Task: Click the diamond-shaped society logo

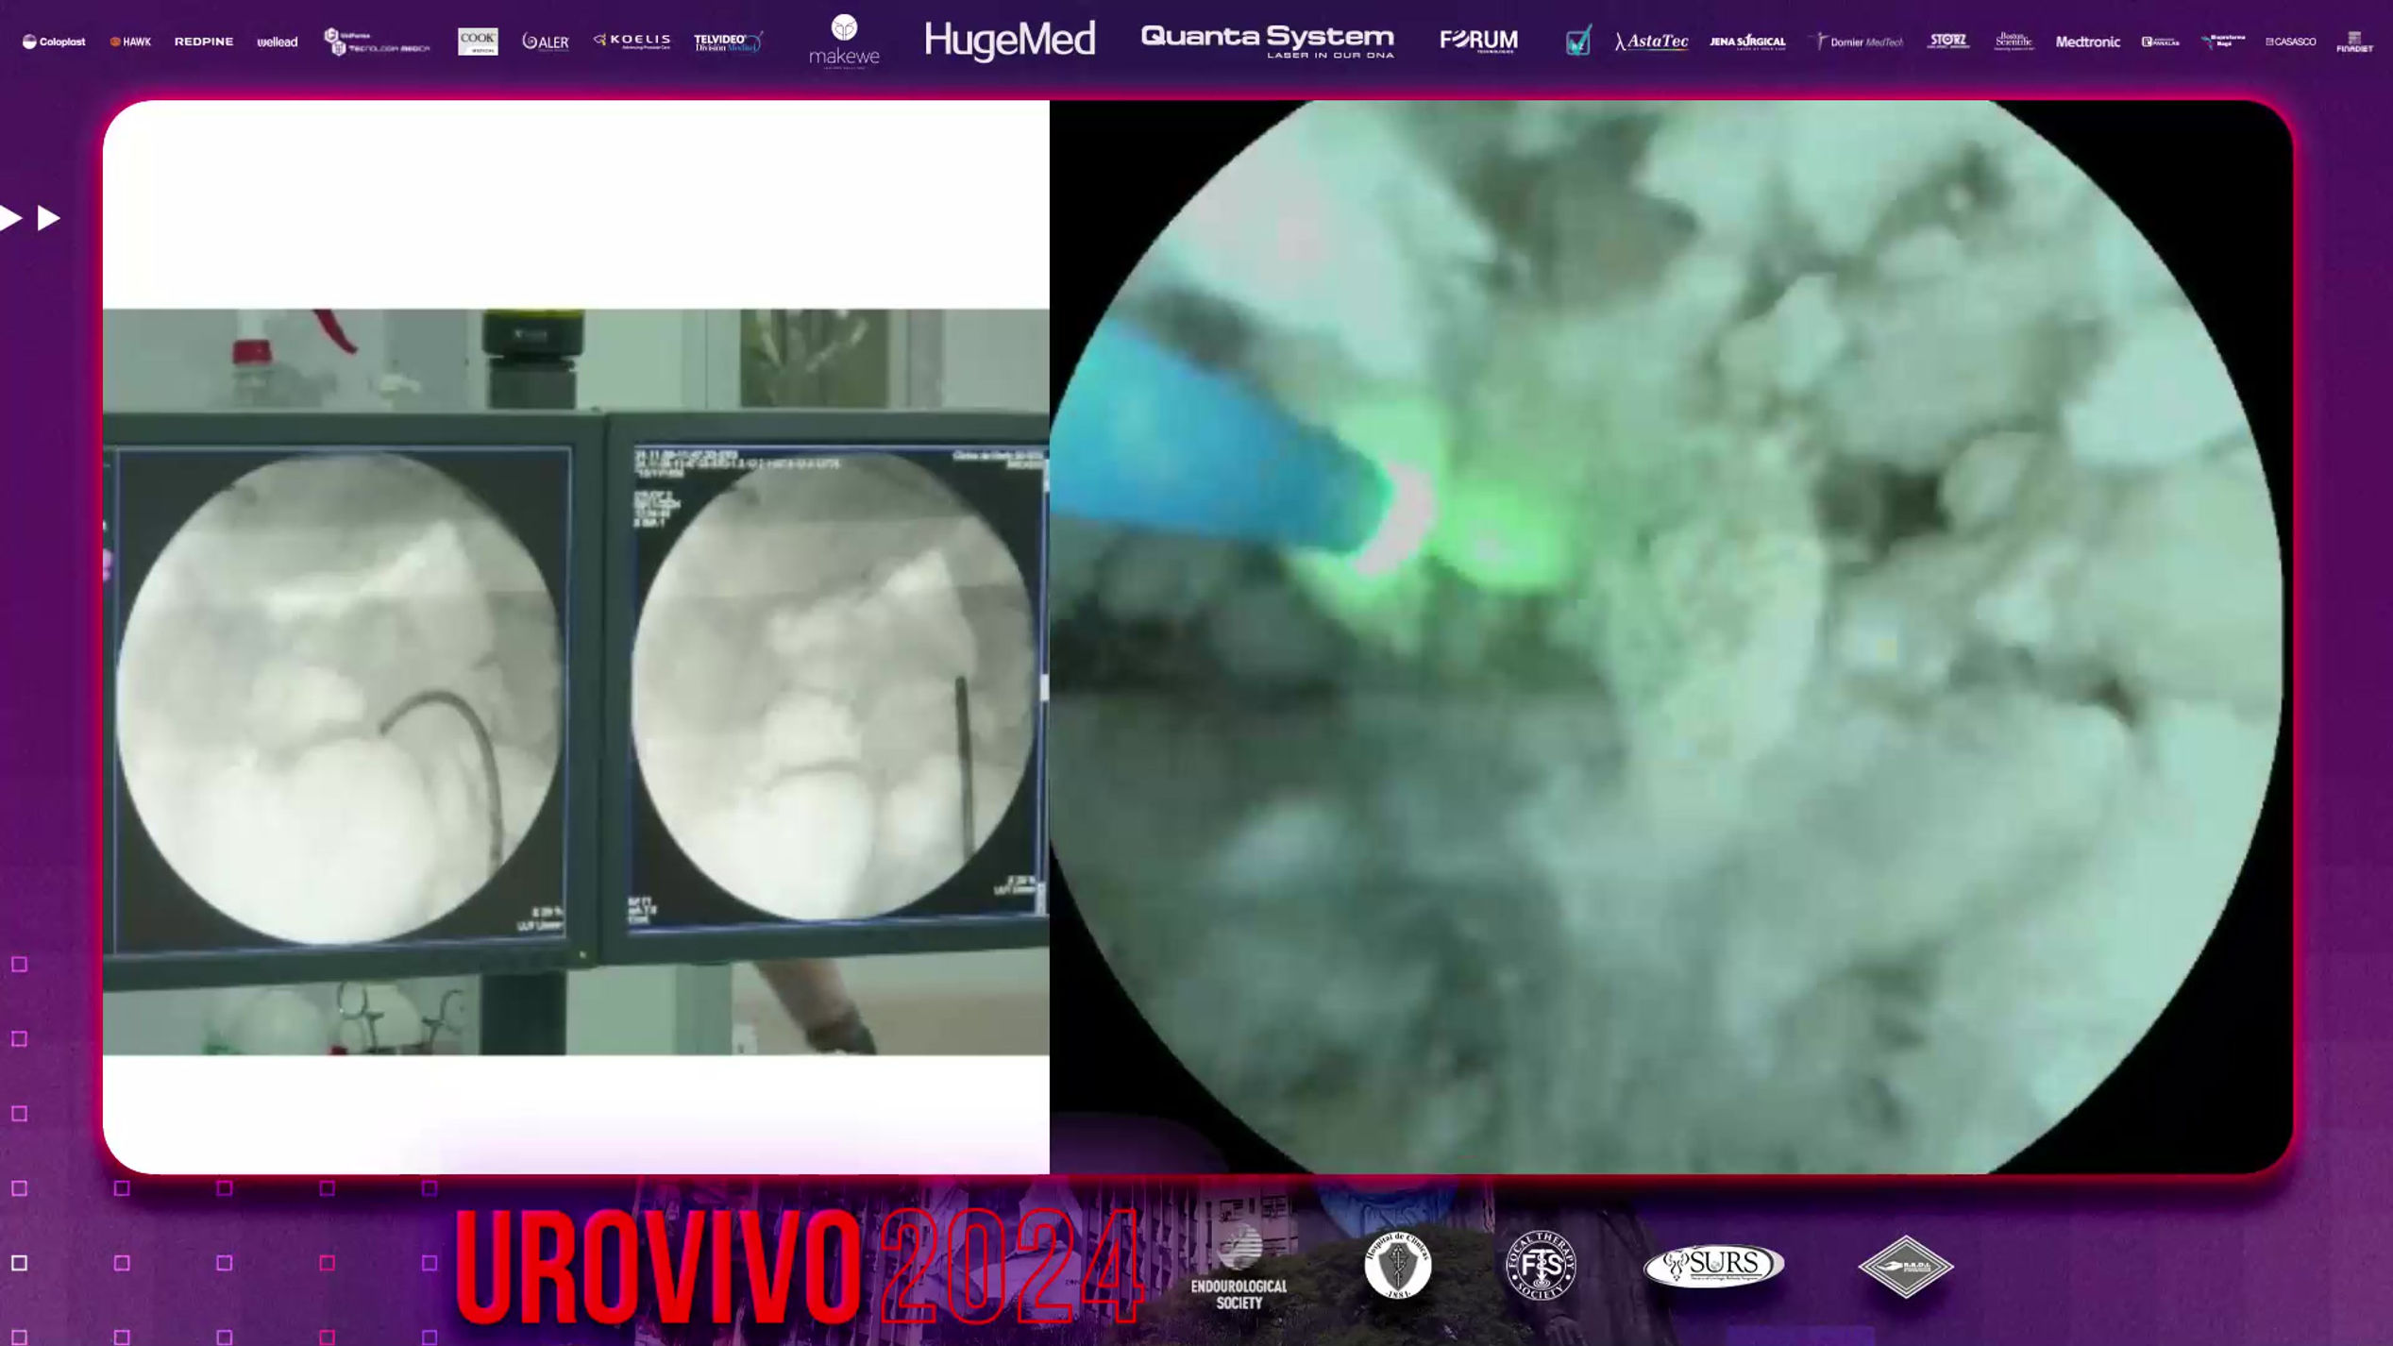Action: (1905, 1266)
